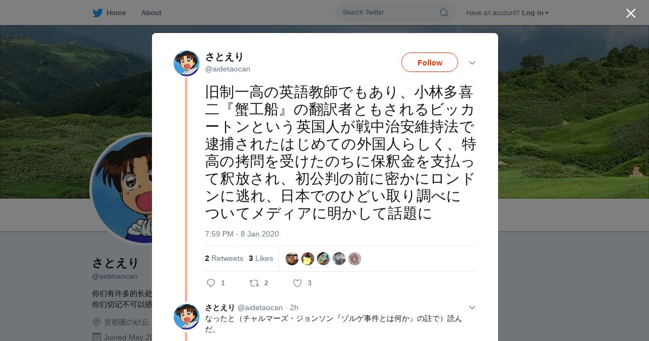Click the search magnifier icon
This screenshot has width=649, height=341.
coord(443,12)
